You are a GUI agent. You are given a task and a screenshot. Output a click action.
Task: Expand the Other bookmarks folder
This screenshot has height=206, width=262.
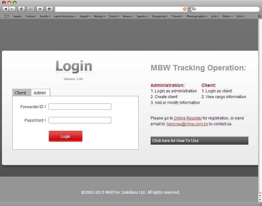(228, 16)
